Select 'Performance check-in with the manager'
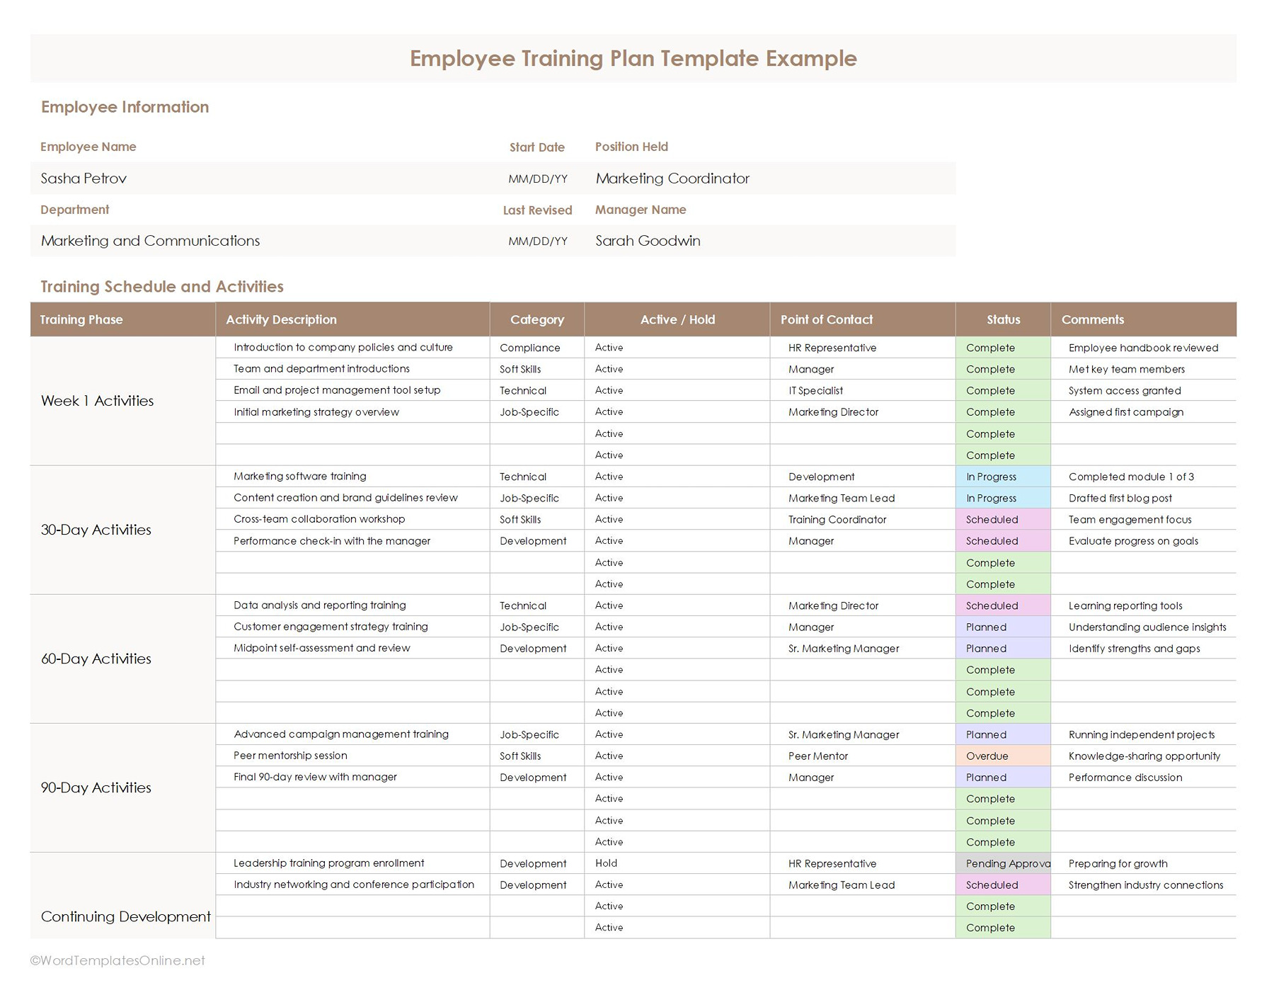The width and height of the screenshot is (1274, 990). 332,540
